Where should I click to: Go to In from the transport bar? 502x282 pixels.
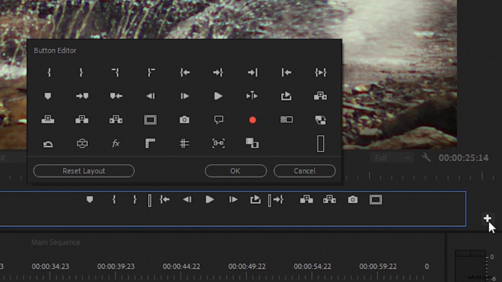164,199
